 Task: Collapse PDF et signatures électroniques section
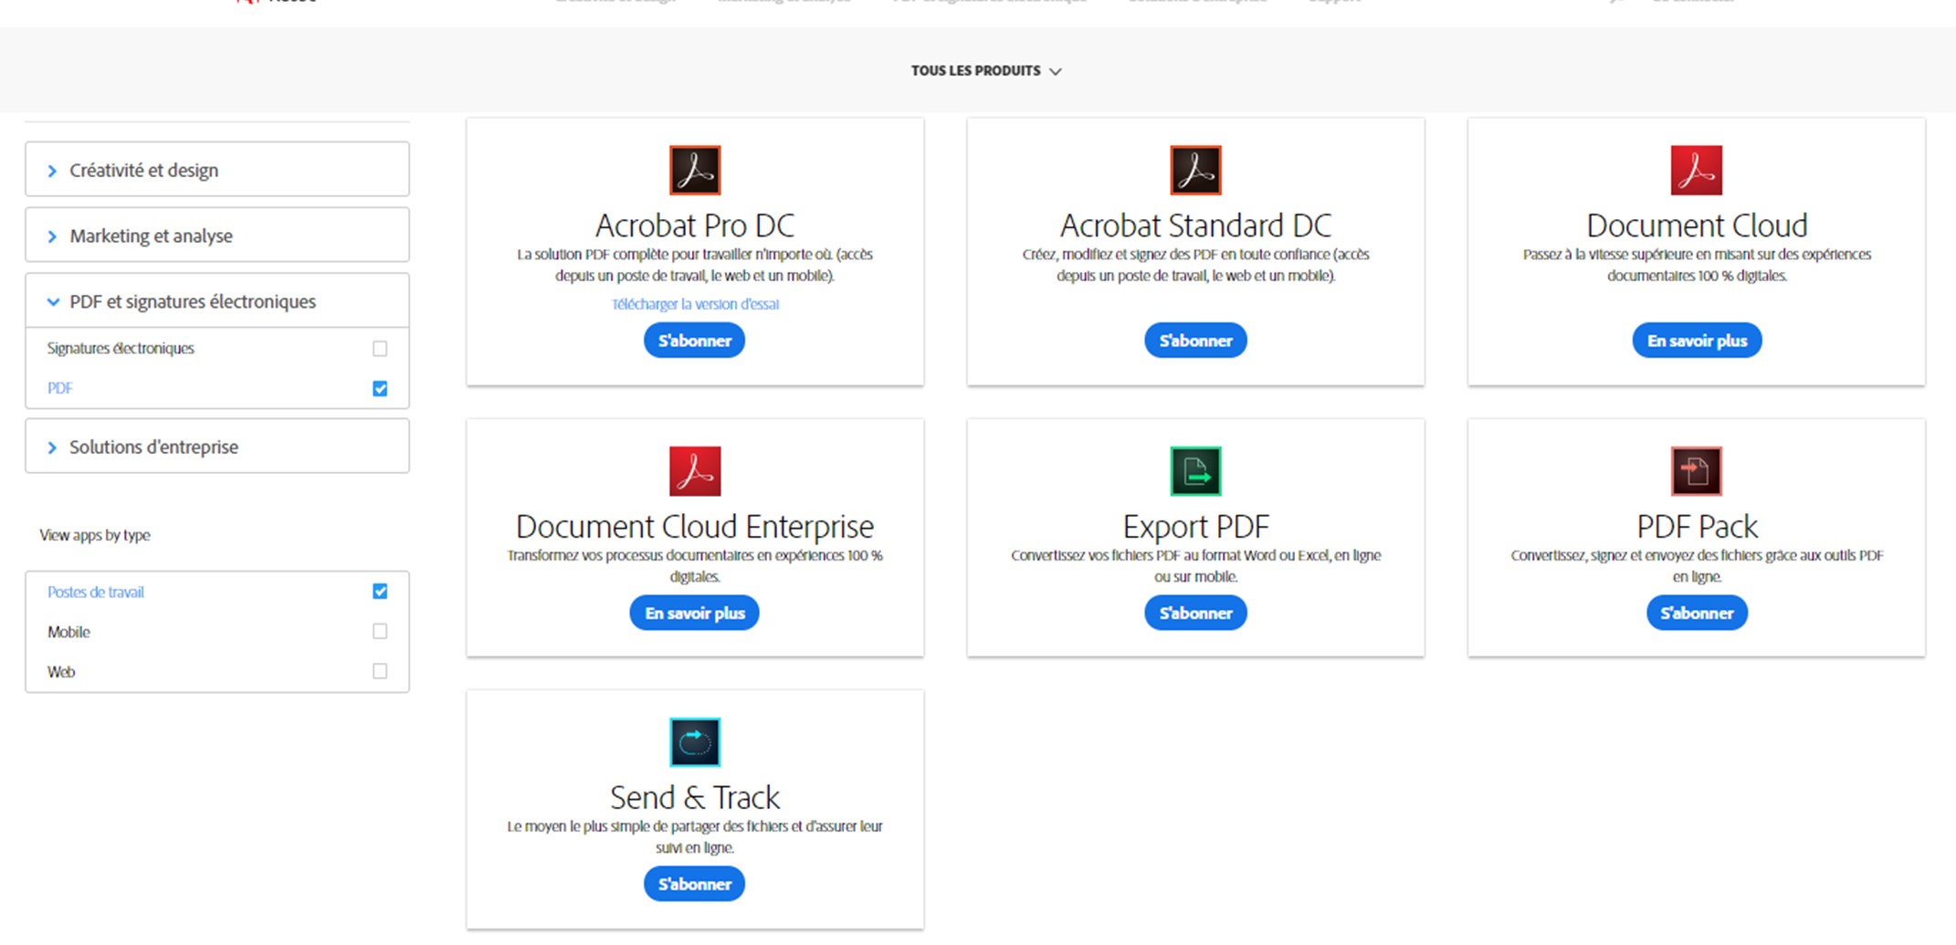click(x=217, y=301)
